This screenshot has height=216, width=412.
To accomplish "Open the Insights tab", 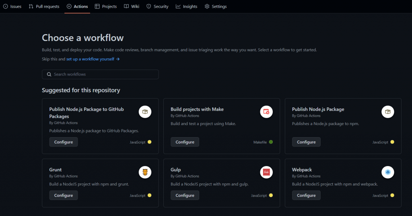I will pyautogui.click(x=187, y=6).
